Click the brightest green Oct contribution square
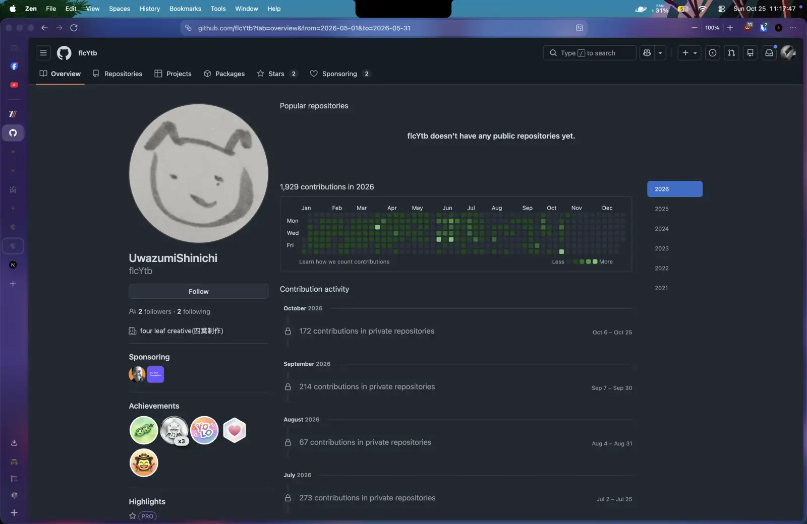The height and width of the screenshot is (524, 807). pyautogui.click(x=561, y=251)
